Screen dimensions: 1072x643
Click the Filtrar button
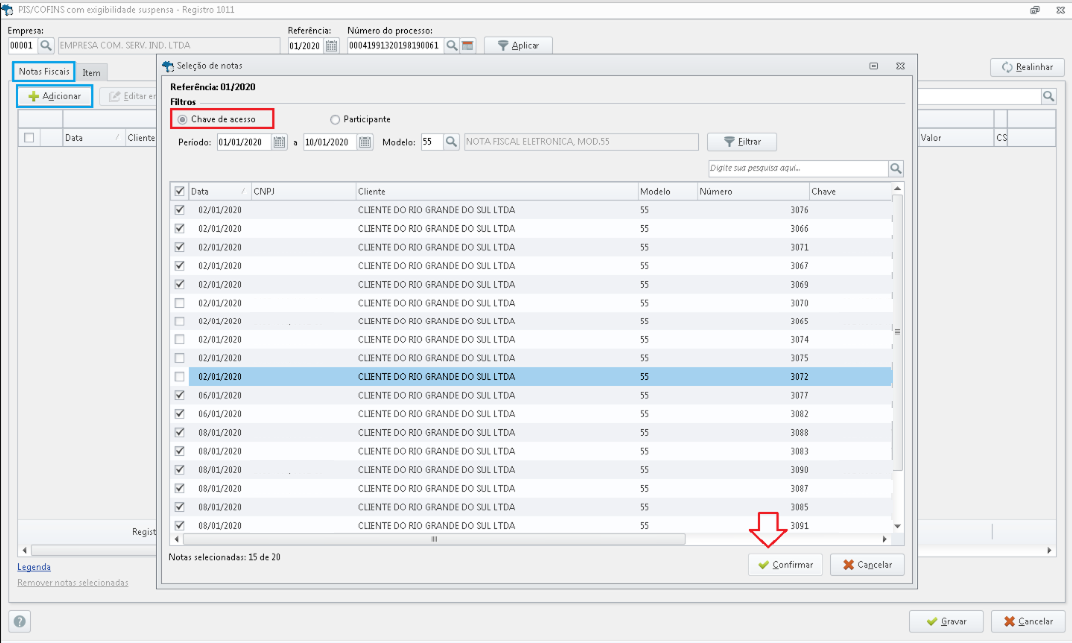pyautogui.click(x=741, y=142)
